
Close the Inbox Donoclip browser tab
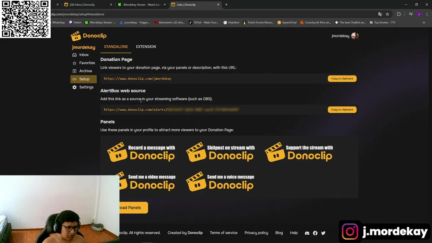pyautogui.click(x=111, y=5)
